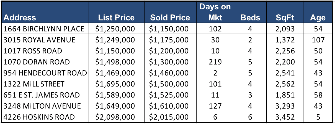The width and height of the screenshot is (335, 124).
Task: Click the 1322 MILL STREET address
Action: (x=34, y=84)
